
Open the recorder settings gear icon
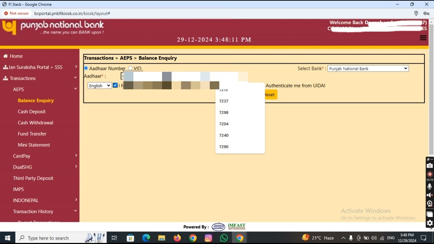click(x=430, y=223)
